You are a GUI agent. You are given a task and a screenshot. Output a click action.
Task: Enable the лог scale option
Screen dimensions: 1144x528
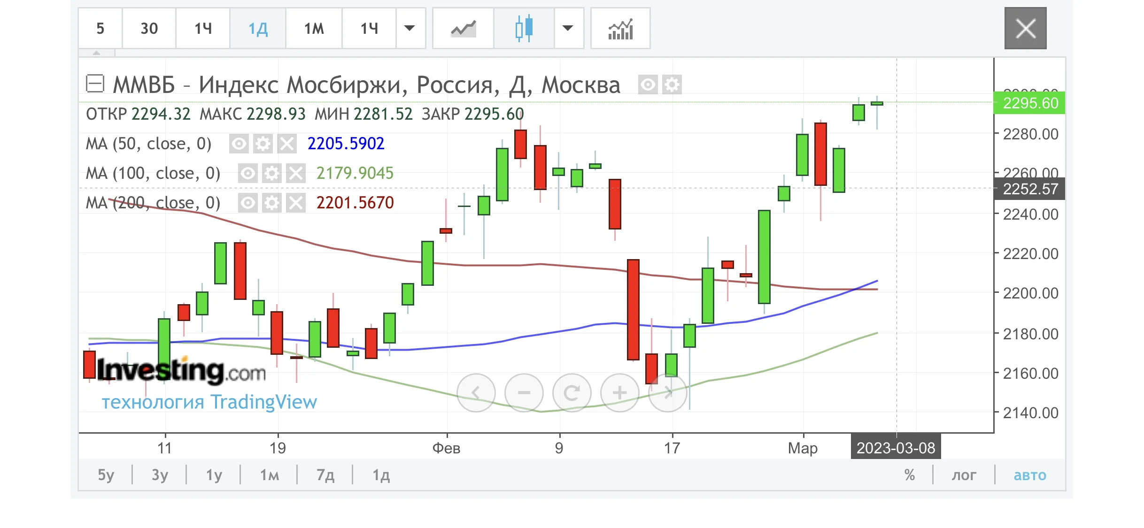pyautogui.click(x=964, y=475)
